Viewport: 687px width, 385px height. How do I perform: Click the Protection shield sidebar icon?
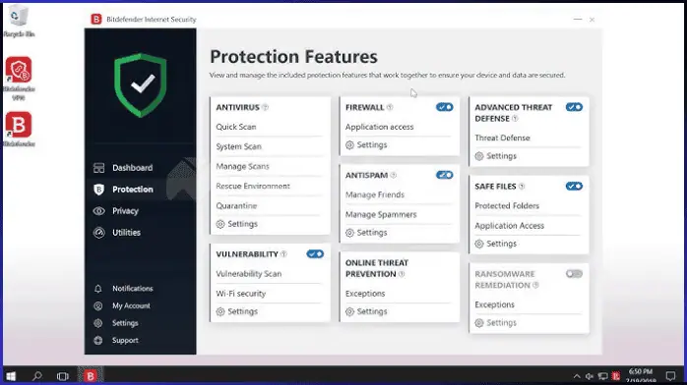98,190
